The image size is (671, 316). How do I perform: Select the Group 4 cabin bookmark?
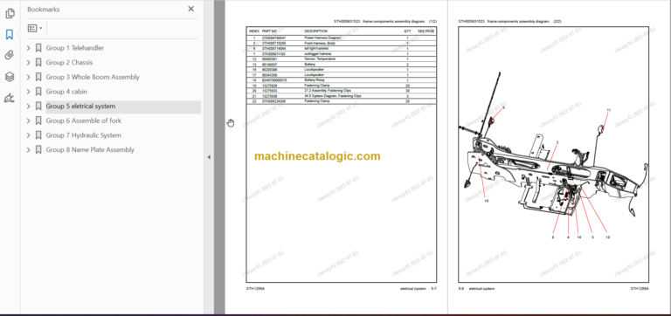(66, 92)
